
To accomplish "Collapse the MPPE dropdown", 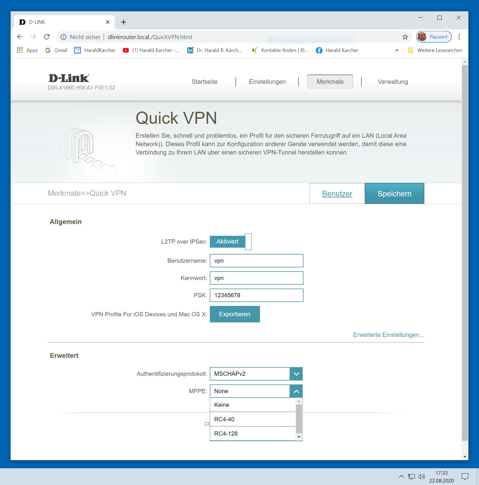I will 296,391.
